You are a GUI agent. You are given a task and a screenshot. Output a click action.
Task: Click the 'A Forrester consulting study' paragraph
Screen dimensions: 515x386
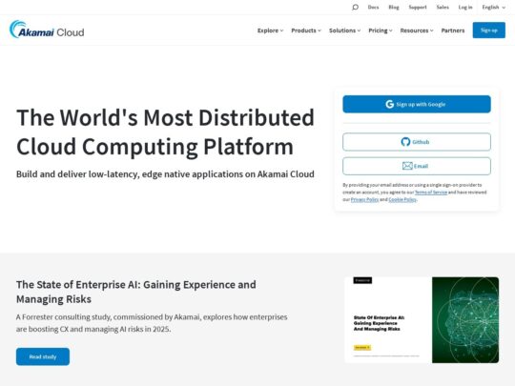(x=152, y=323)
